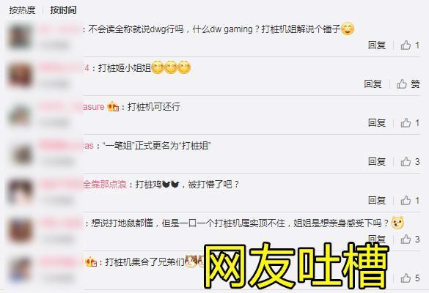Reply to the 打桩鸡 comment
429x293 pixels.
tap(377, 201)
